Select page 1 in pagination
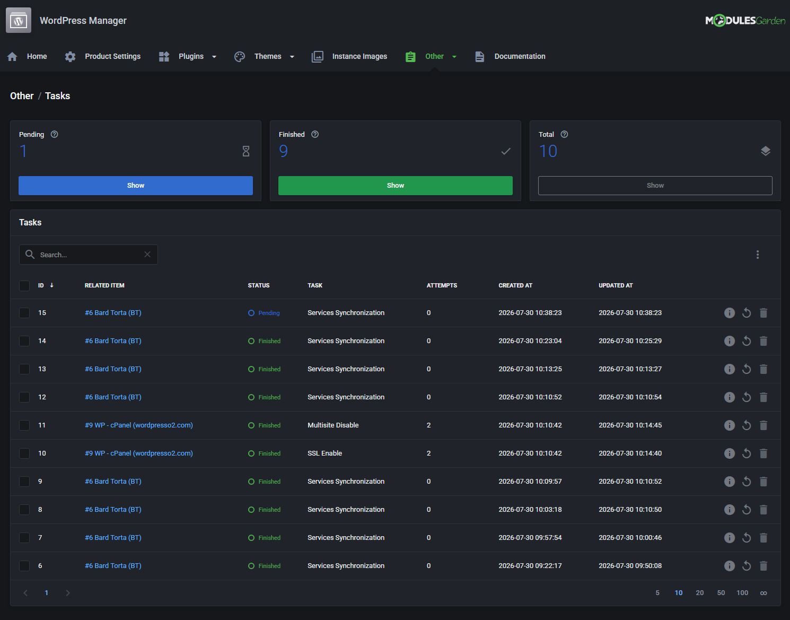790x620 pixels. pos(47,593)
